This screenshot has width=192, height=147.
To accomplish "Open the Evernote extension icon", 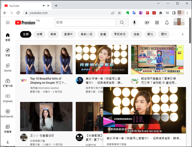I will pyautogui.click(x=128, y=13).
